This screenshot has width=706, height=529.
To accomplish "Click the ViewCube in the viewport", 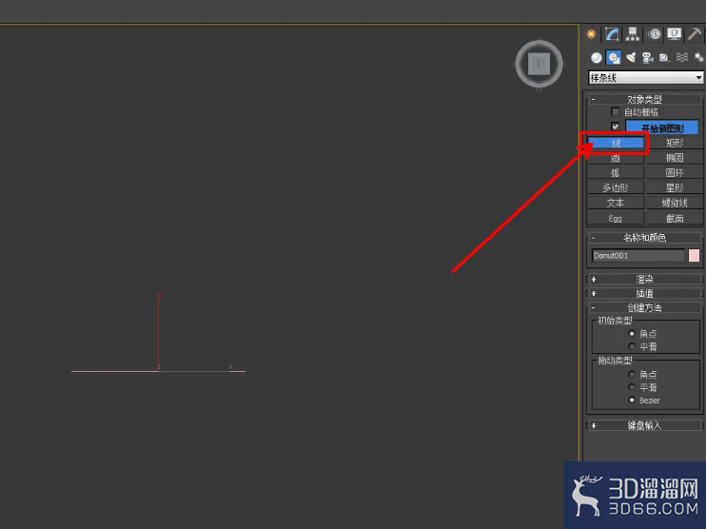I will (x=539, y=64).
